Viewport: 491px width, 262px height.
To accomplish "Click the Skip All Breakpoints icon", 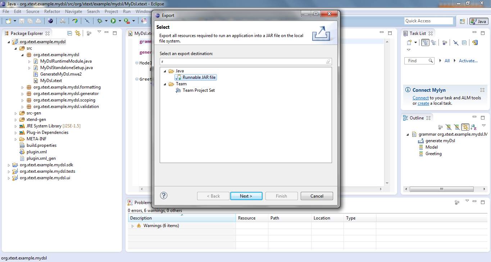I will click(87, 21).
